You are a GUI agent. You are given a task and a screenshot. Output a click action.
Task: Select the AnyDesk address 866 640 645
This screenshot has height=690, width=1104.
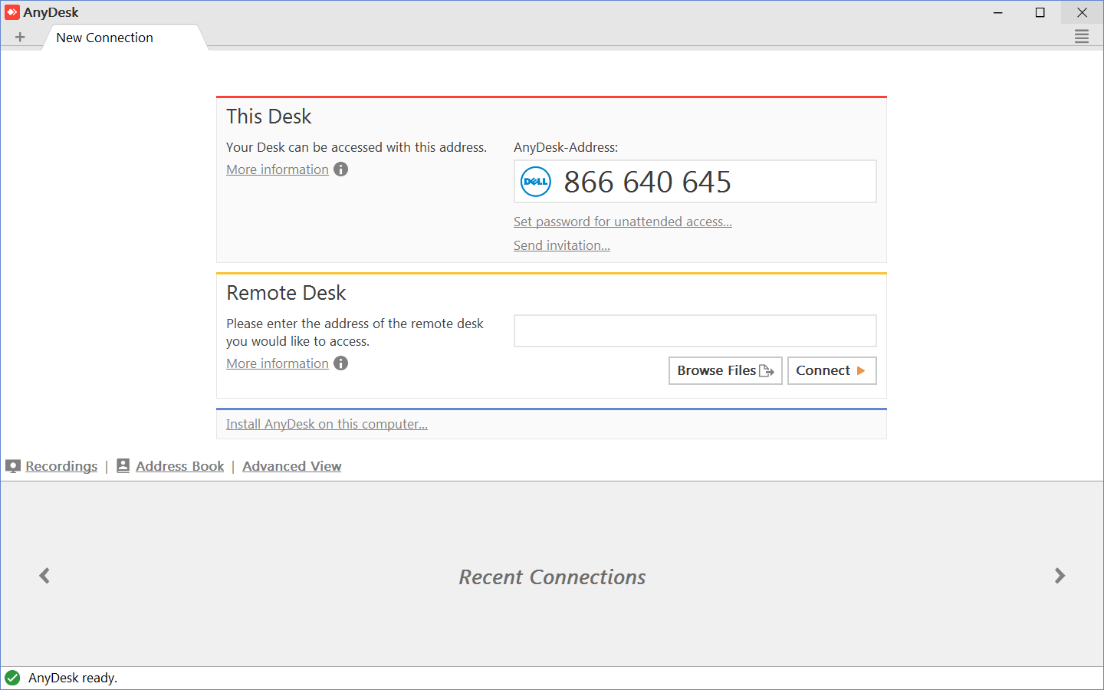coord(648,182)
